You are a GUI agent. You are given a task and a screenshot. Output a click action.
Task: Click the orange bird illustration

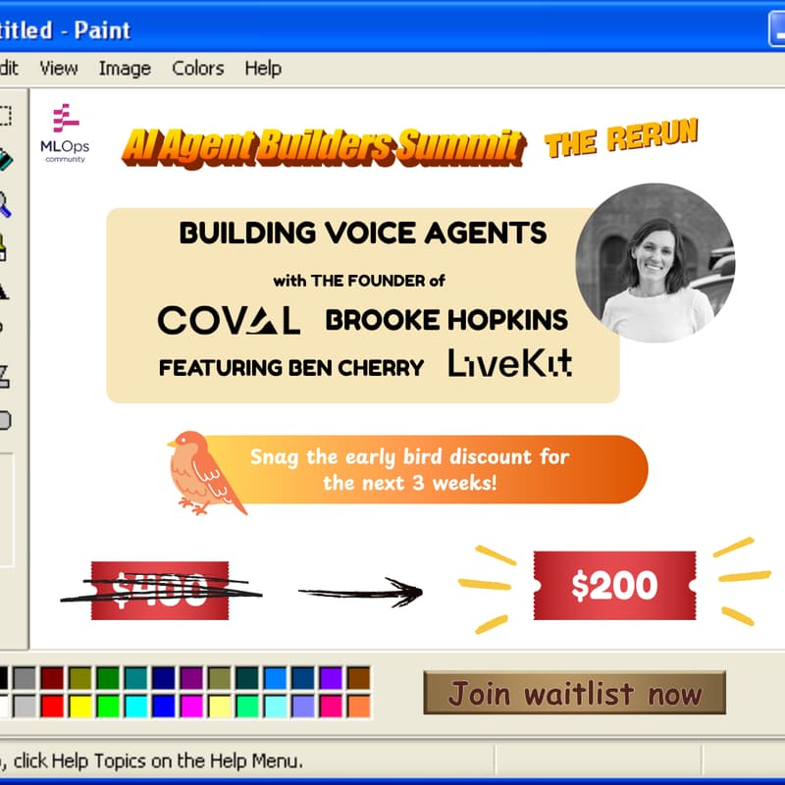(x=205, y=473)
